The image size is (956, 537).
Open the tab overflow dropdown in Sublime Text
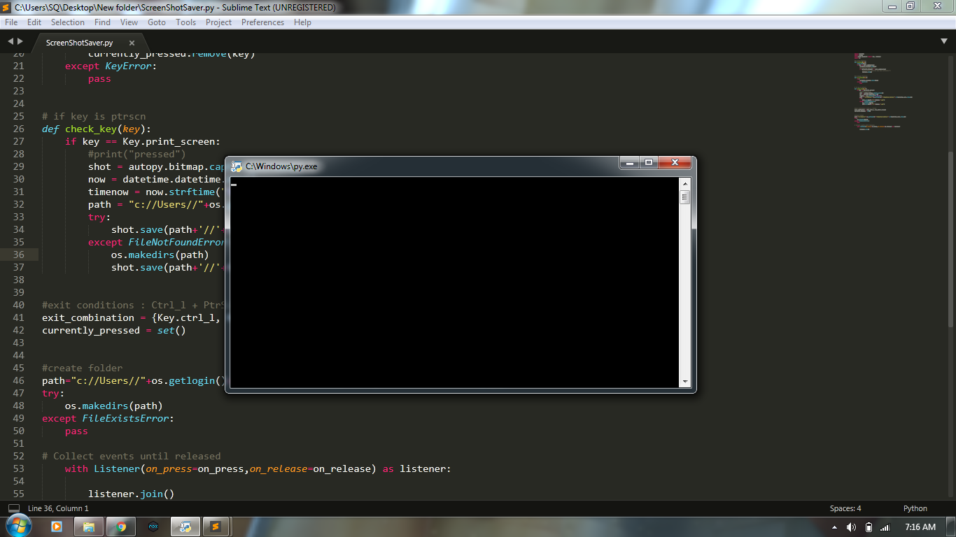[x=944, y=41]
